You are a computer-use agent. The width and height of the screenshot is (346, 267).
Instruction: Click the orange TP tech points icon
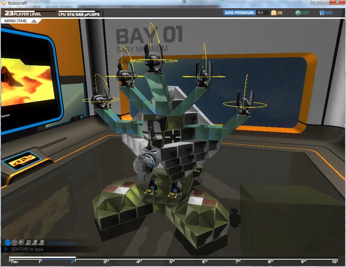(x=274, y=13)
